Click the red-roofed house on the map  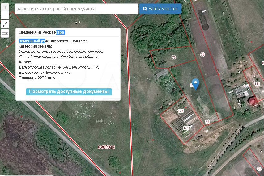(x=253, y=101)
